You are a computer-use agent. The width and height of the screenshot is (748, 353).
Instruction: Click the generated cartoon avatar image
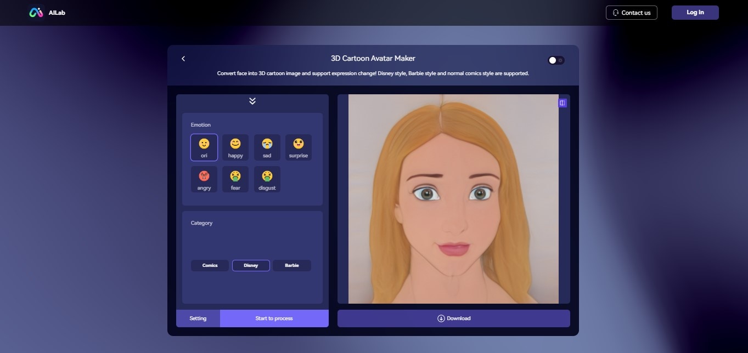coord(453,199)
